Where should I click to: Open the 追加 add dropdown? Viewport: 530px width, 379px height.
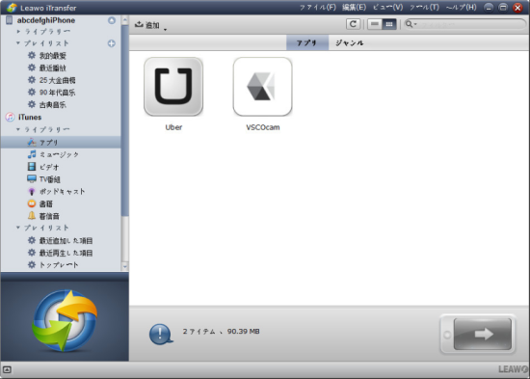(150, 25)
